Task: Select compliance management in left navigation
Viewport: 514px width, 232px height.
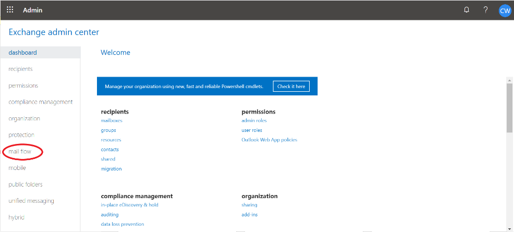Action: [x=41, y=102]
